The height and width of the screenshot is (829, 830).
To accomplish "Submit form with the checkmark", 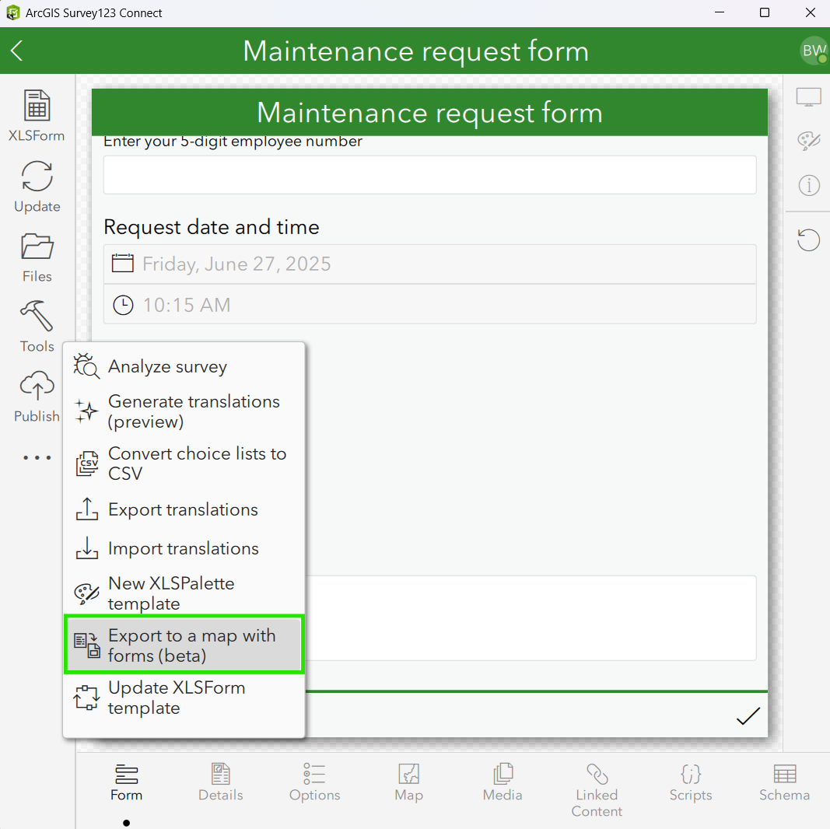I will (x=748, y=716).
